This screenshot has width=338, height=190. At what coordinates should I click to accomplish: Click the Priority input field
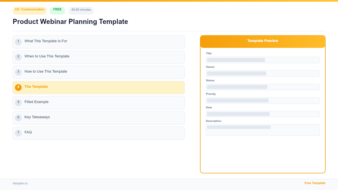click(x=263, y=100)
